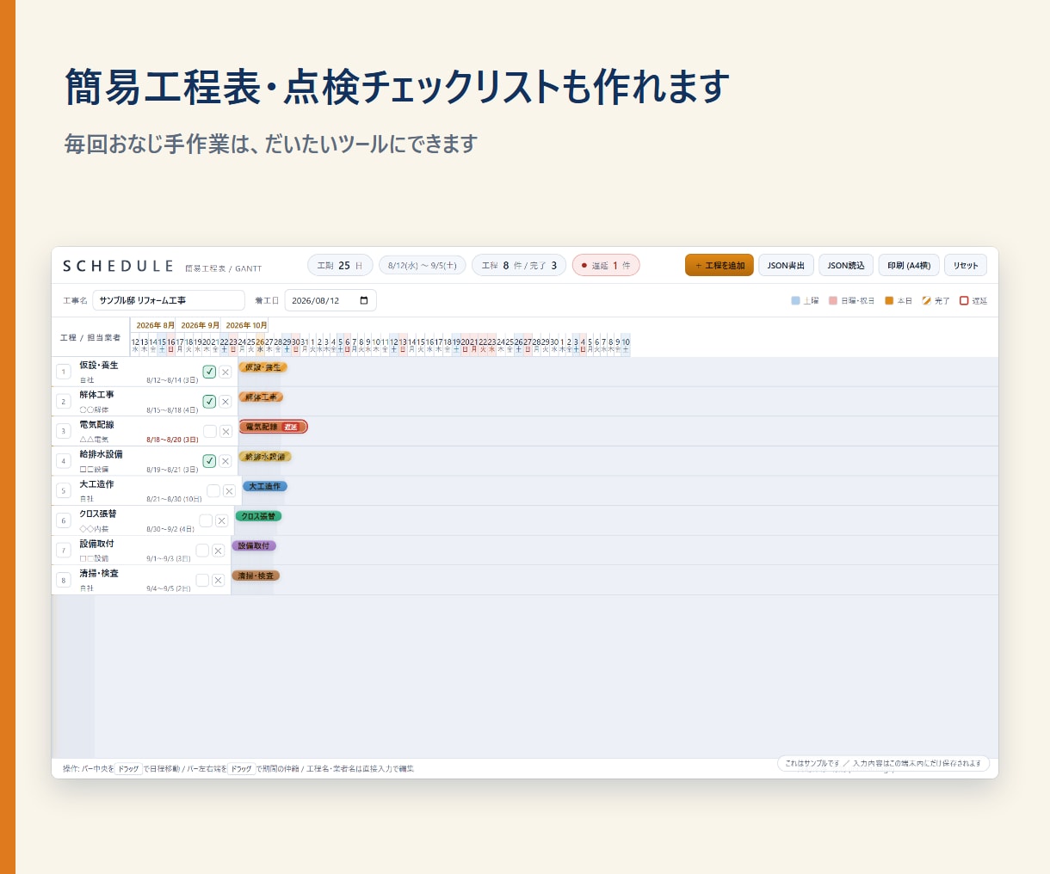Screen dimensions: 1050x874
Task: Select the brown 清掃・検査 Gantt bar
Action: tap(256, 575)
